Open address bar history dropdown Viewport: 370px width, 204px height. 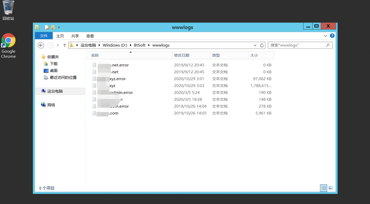[x=255, y=45]
